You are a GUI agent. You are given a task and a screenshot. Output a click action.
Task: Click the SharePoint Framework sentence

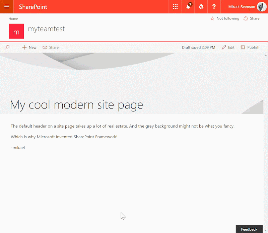coord(64,137)
